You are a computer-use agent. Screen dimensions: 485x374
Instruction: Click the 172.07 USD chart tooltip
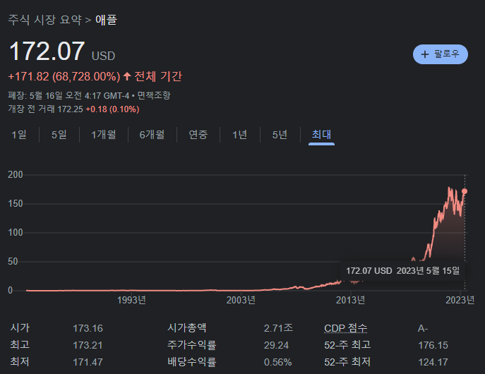402,271
